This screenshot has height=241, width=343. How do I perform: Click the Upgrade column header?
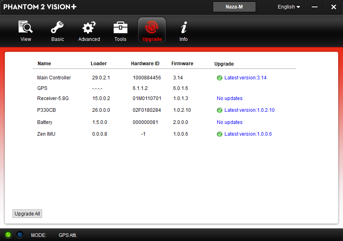tap(224, 64)
